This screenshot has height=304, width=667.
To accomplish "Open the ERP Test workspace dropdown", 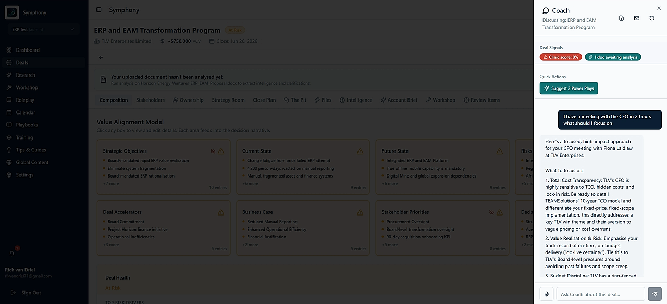I will [x=44, y=30].
